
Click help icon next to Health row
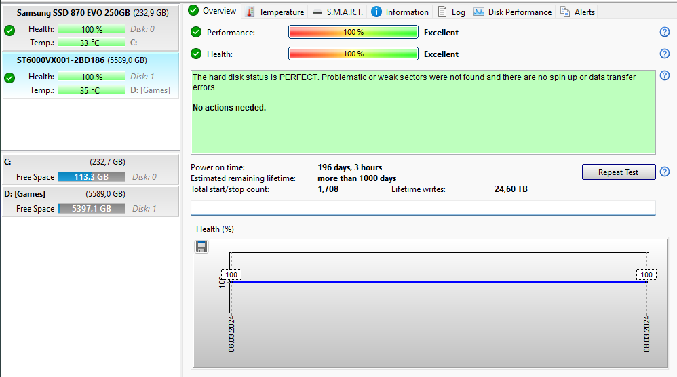(665, 54)
